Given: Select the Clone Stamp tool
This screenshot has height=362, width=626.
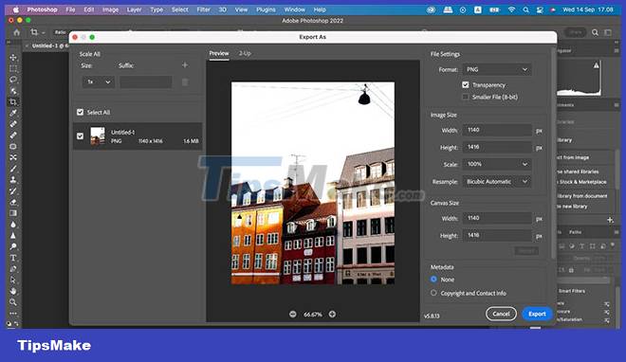Looking at the screenshot, I should [x=13, y=180].
